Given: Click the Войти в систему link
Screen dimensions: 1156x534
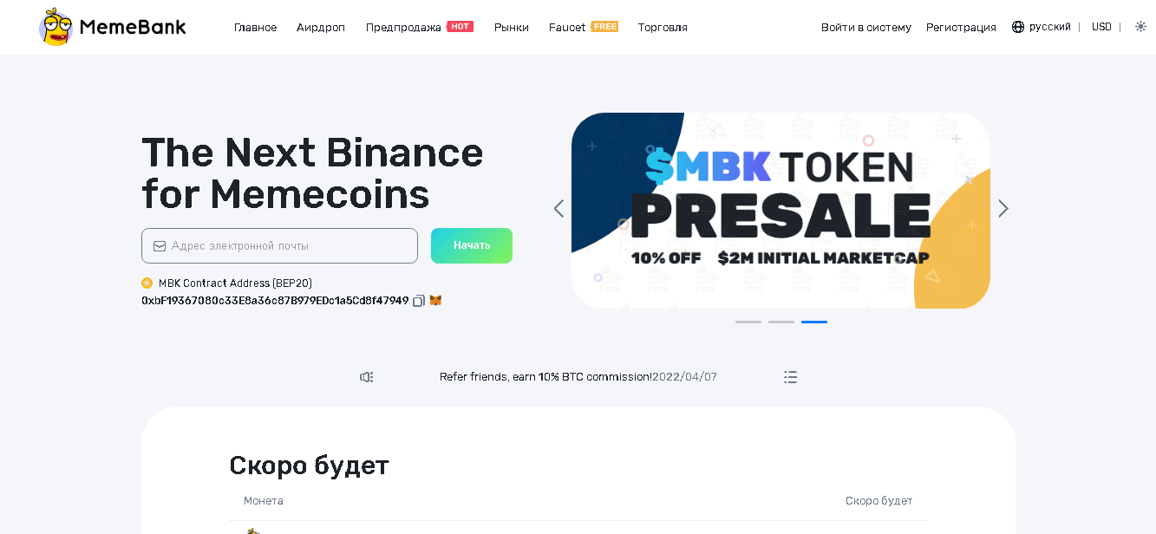Looking at the screenshot, I should [866, 28].
